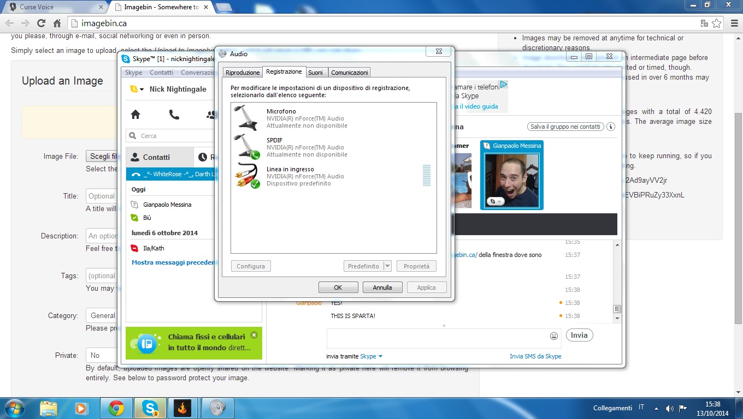
Task: Open the group info icon
Action: click(611, 127)
